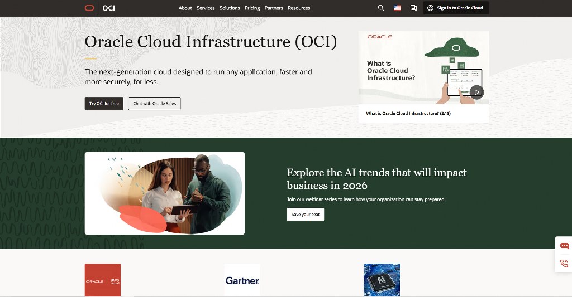This screenshot has width=572, height=297.
Task: Open the Services menu
Action: pos(206,8)
